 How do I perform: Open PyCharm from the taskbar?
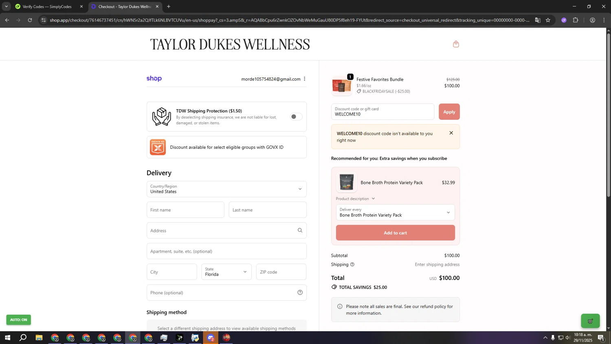pyautogui.click(x=180, y=337)
